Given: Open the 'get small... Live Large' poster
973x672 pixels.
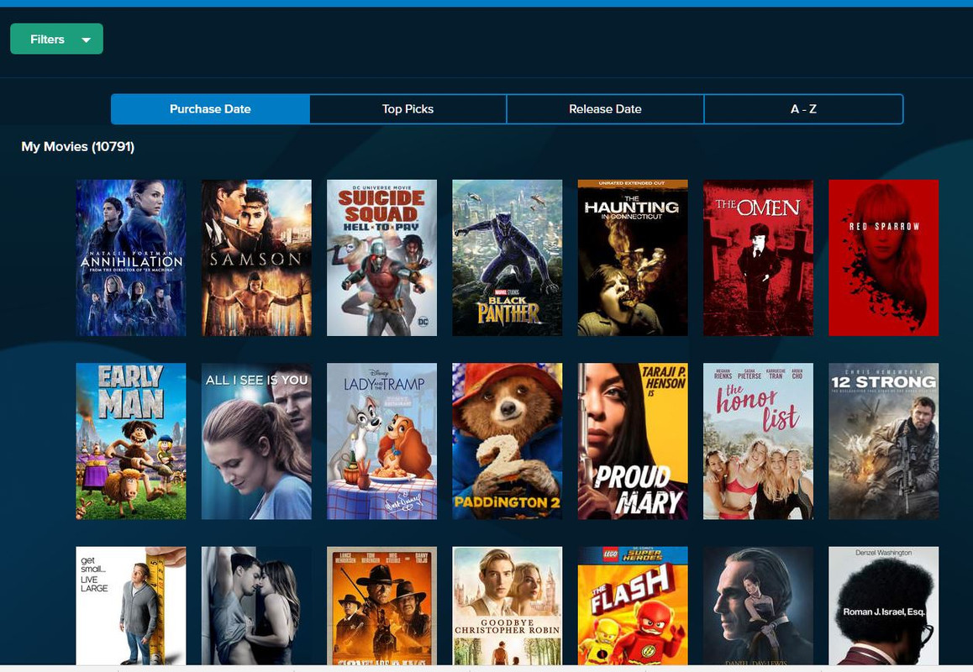Looking at the screenshot, I should pos(131,606).
